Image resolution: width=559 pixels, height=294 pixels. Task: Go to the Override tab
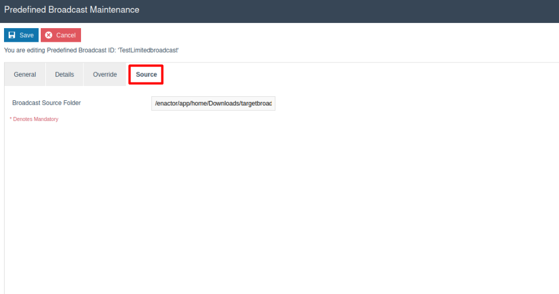tap(105, 75)
